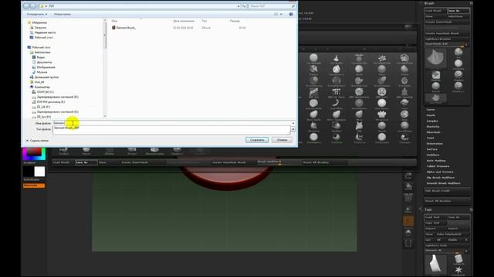Expand the Orientation sub-palette

pyautogui.click(x=435, y=144)
